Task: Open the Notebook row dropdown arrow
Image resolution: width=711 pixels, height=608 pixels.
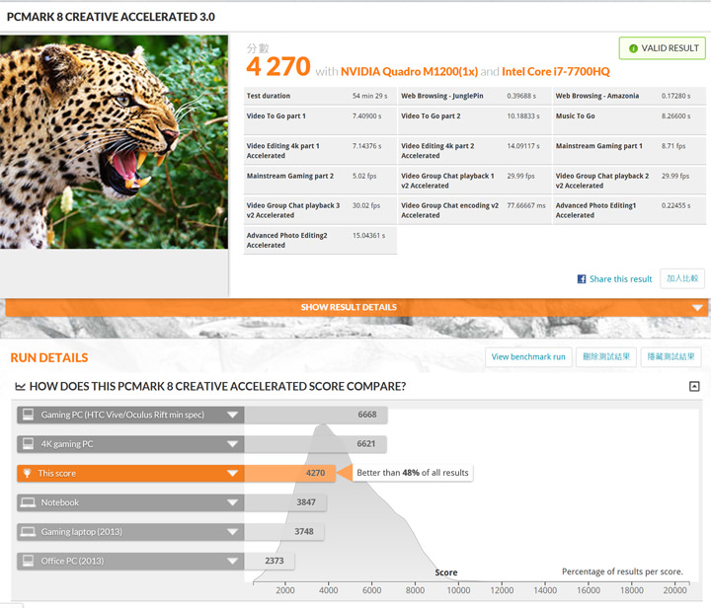Action: [x=232, y=502]
